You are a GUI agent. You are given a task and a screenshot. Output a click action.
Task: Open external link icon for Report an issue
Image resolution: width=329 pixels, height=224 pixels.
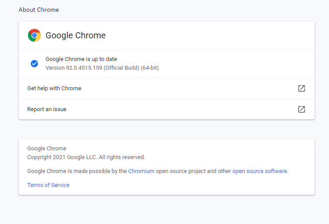pos(302,109)
